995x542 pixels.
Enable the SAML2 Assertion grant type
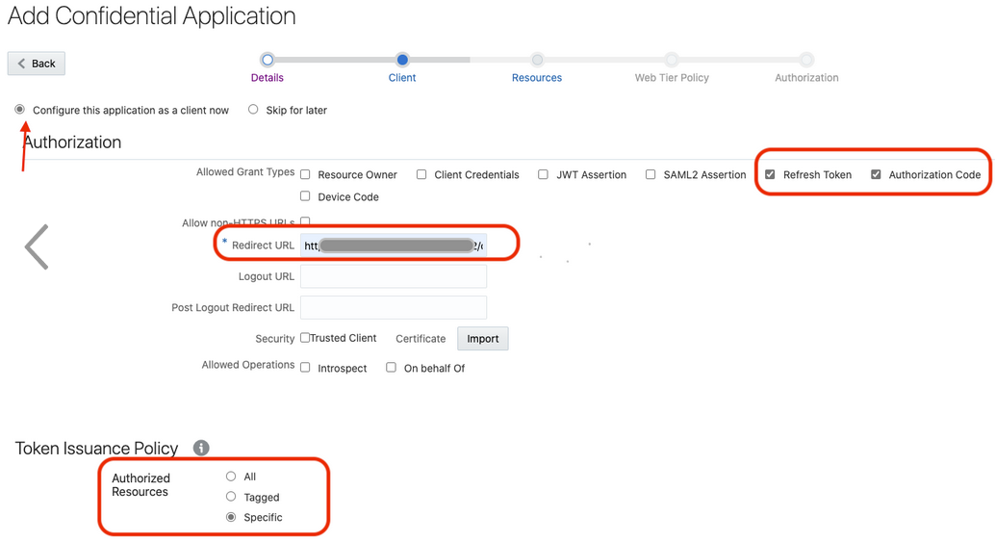tap(651, 174)
